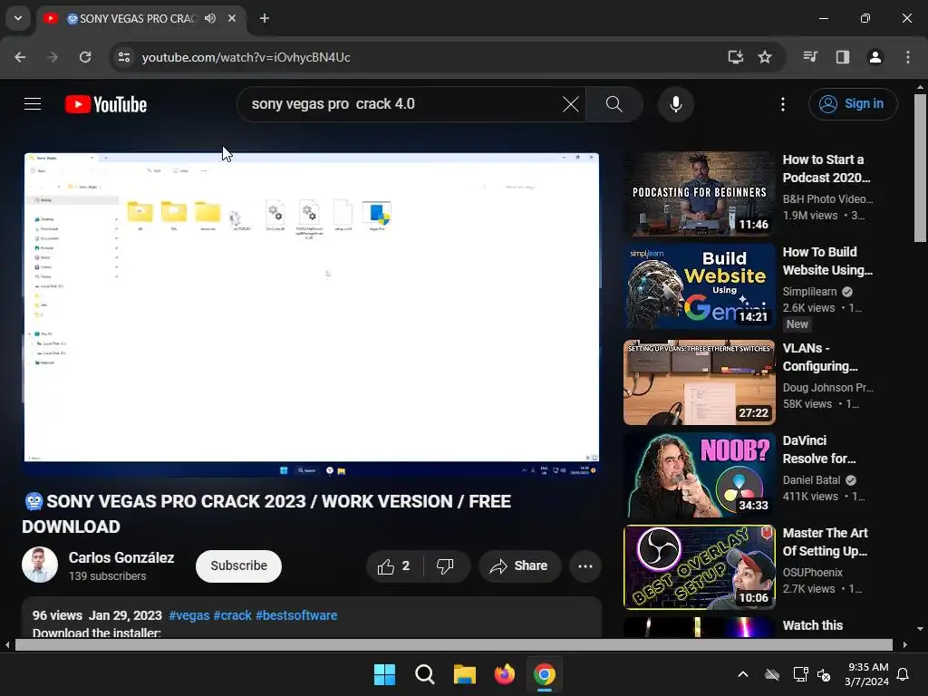
Task: Click the horizontal page scrollbar
Action: click(x=453, y=644)
